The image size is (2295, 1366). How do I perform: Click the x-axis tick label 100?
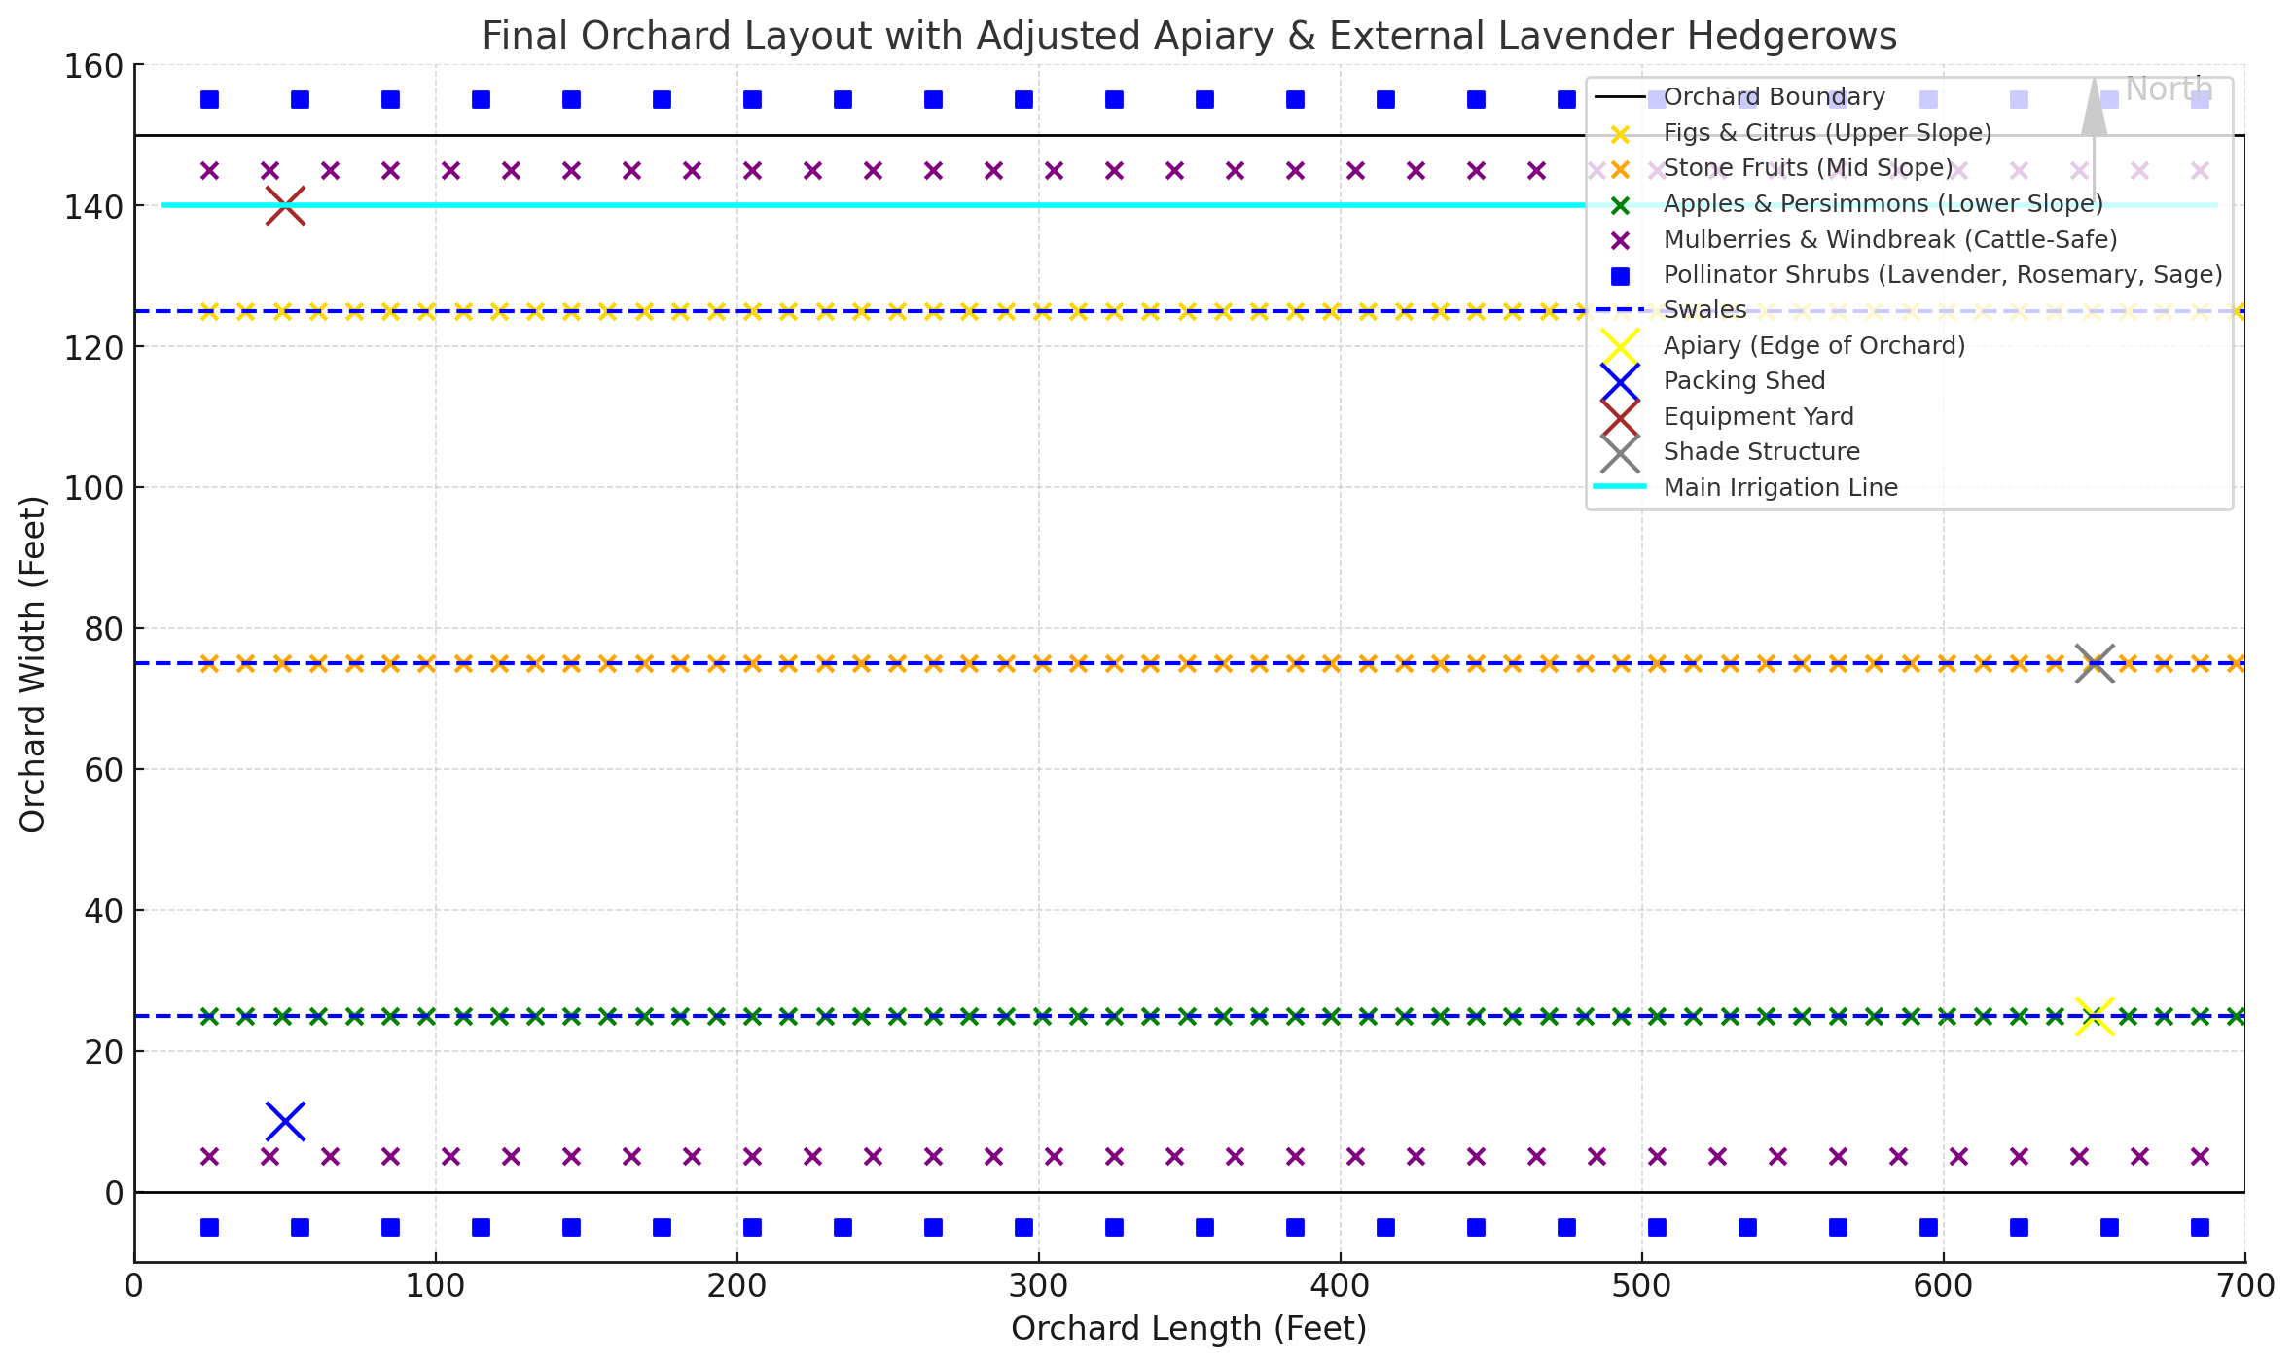pyautogui.click(x=435, y=1286)
